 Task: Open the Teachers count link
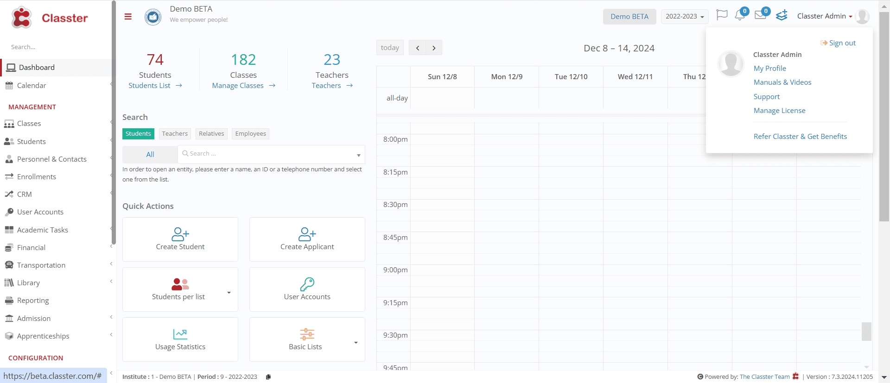coord(332,86)
